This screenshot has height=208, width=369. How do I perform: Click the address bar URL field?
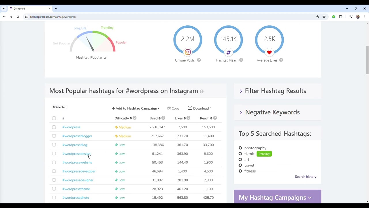[x=170, y=17]
